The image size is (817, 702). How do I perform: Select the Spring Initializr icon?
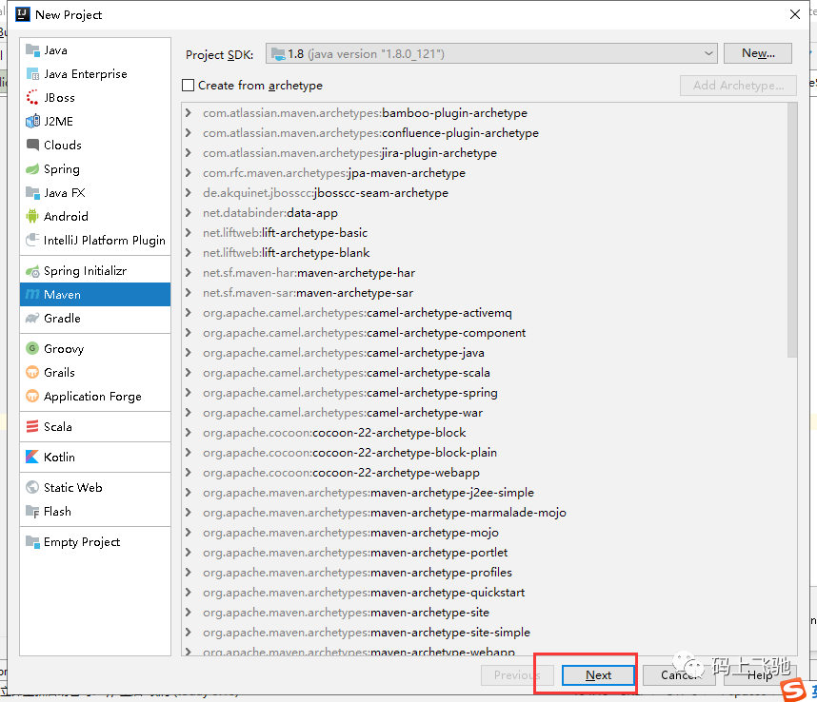(x=32, y=270)
